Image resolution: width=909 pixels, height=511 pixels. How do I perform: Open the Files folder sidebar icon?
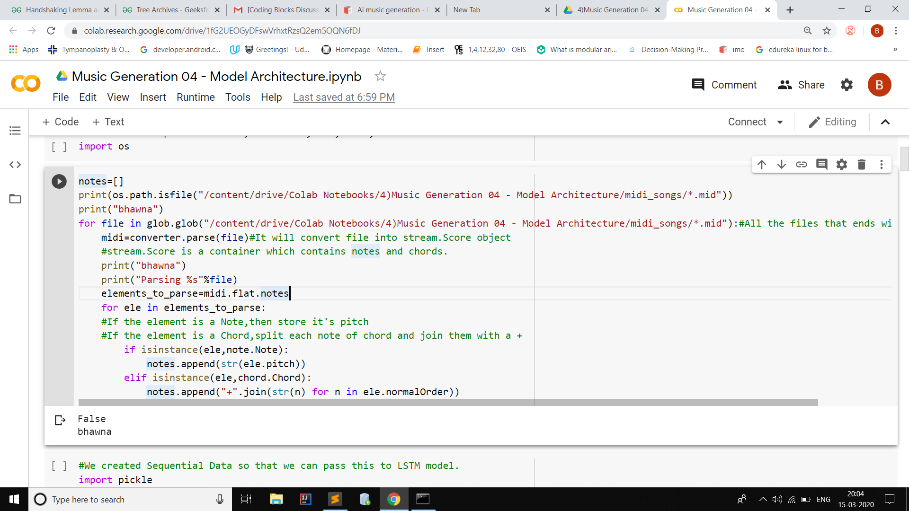(15, 199)
